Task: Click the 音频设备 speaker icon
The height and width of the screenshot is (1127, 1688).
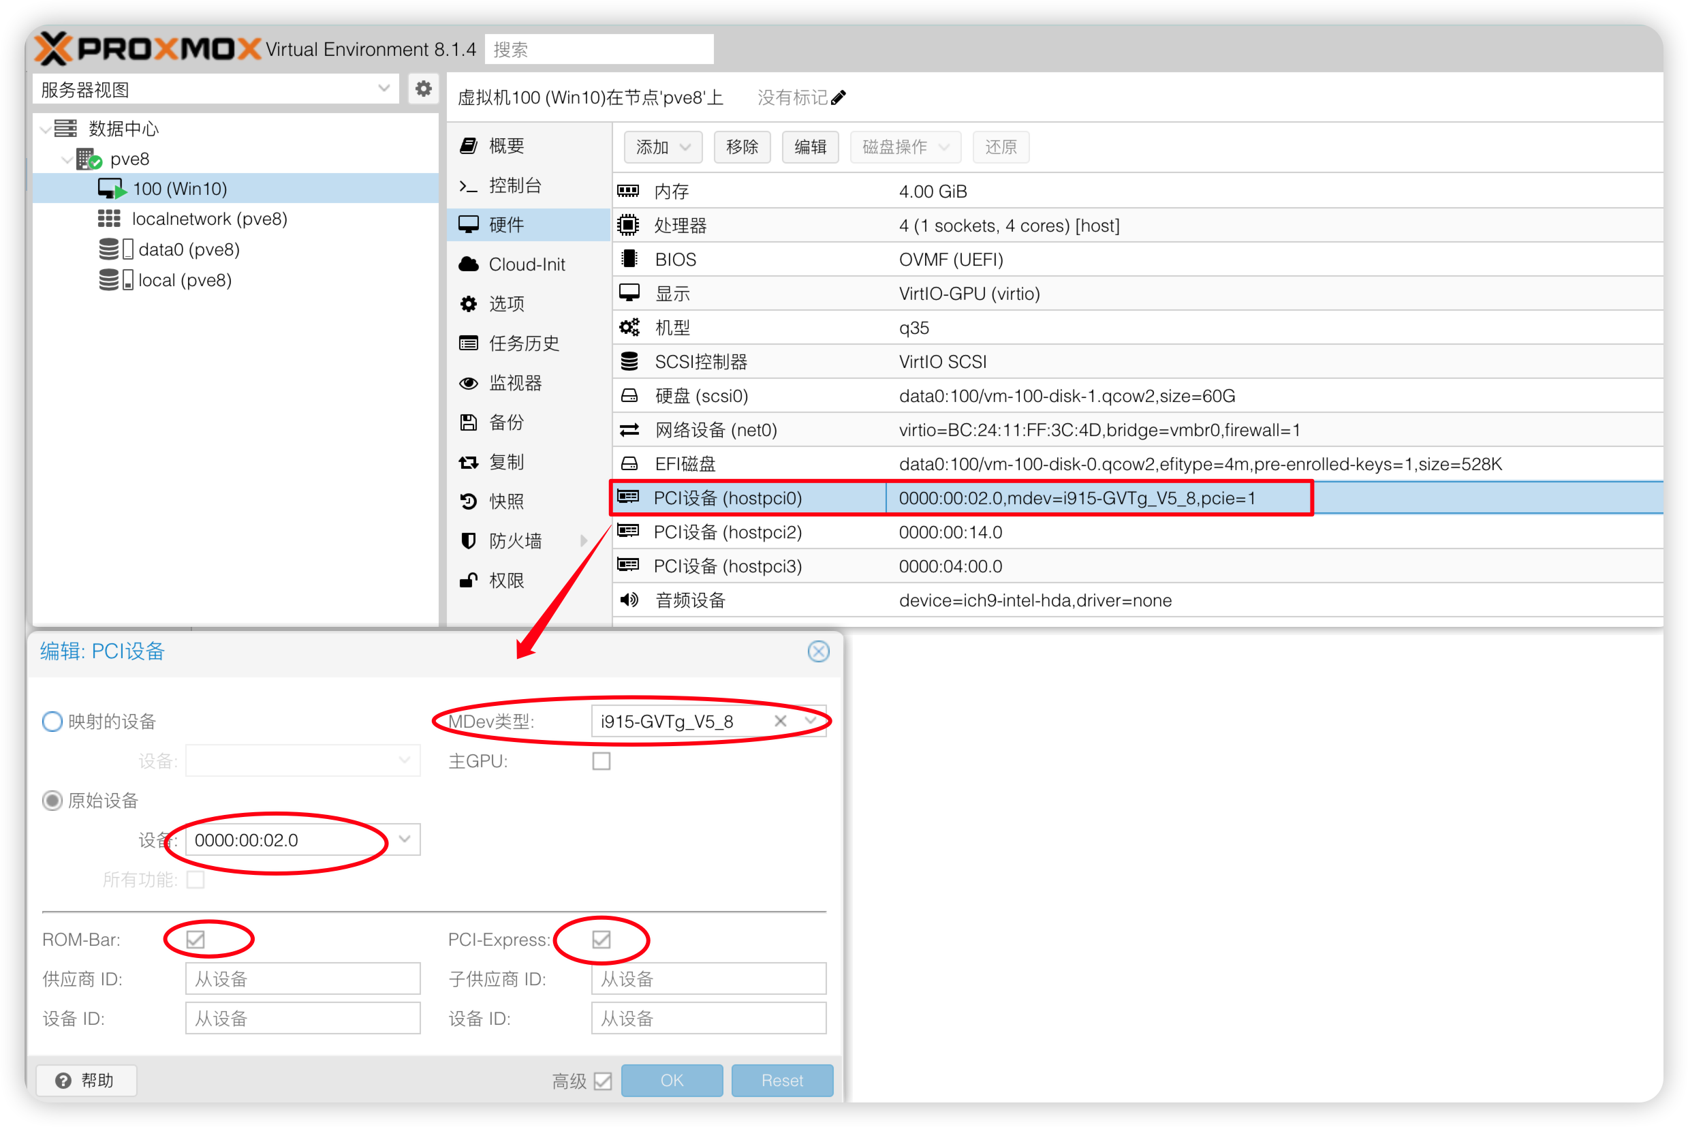Action: point(629,600)
